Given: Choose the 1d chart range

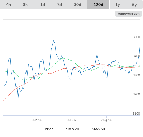Looking at the screenshot, I should coord(43,5).
